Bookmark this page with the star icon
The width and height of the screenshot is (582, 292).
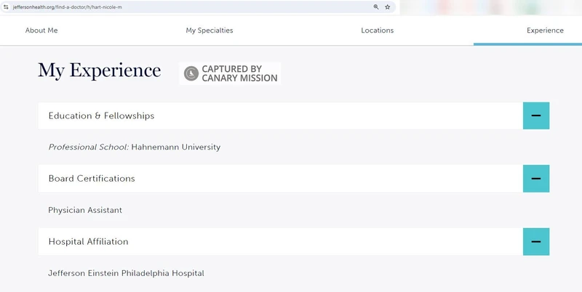click(x=388, y=7)
